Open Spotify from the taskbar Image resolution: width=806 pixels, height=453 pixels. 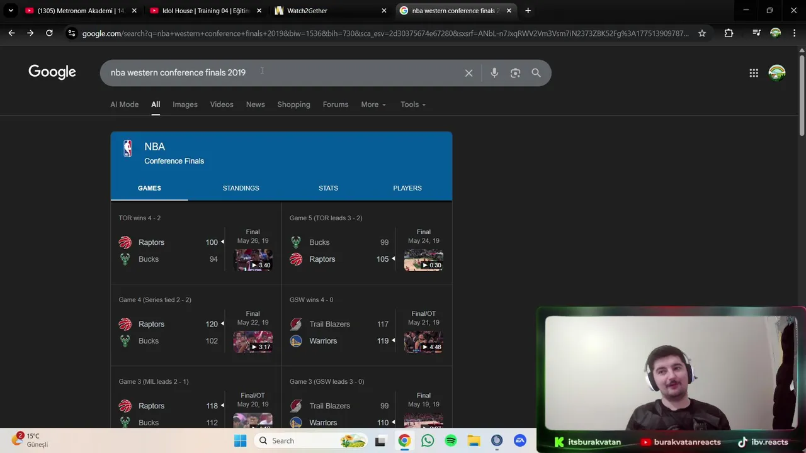click(x=451, y=441)
